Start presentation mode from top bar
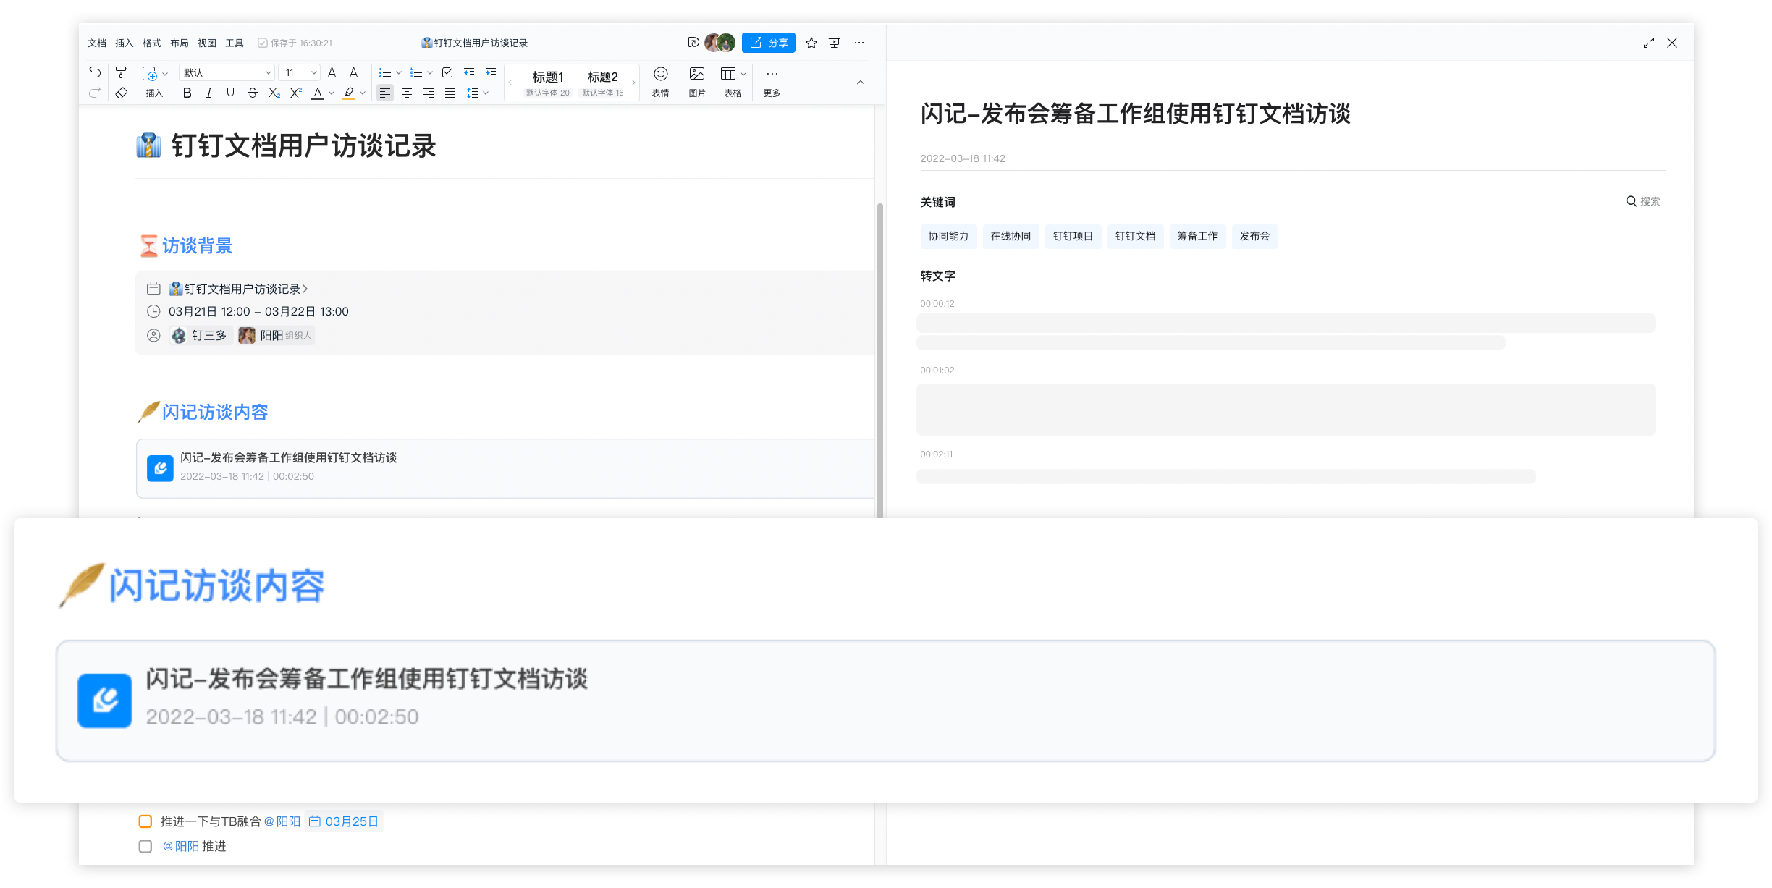1772x888 pixels. click(x=834, y=43)
